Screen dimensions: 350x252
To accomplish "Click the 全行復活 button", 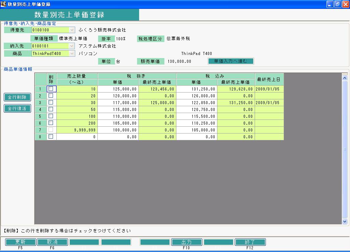I will (17, 109).
